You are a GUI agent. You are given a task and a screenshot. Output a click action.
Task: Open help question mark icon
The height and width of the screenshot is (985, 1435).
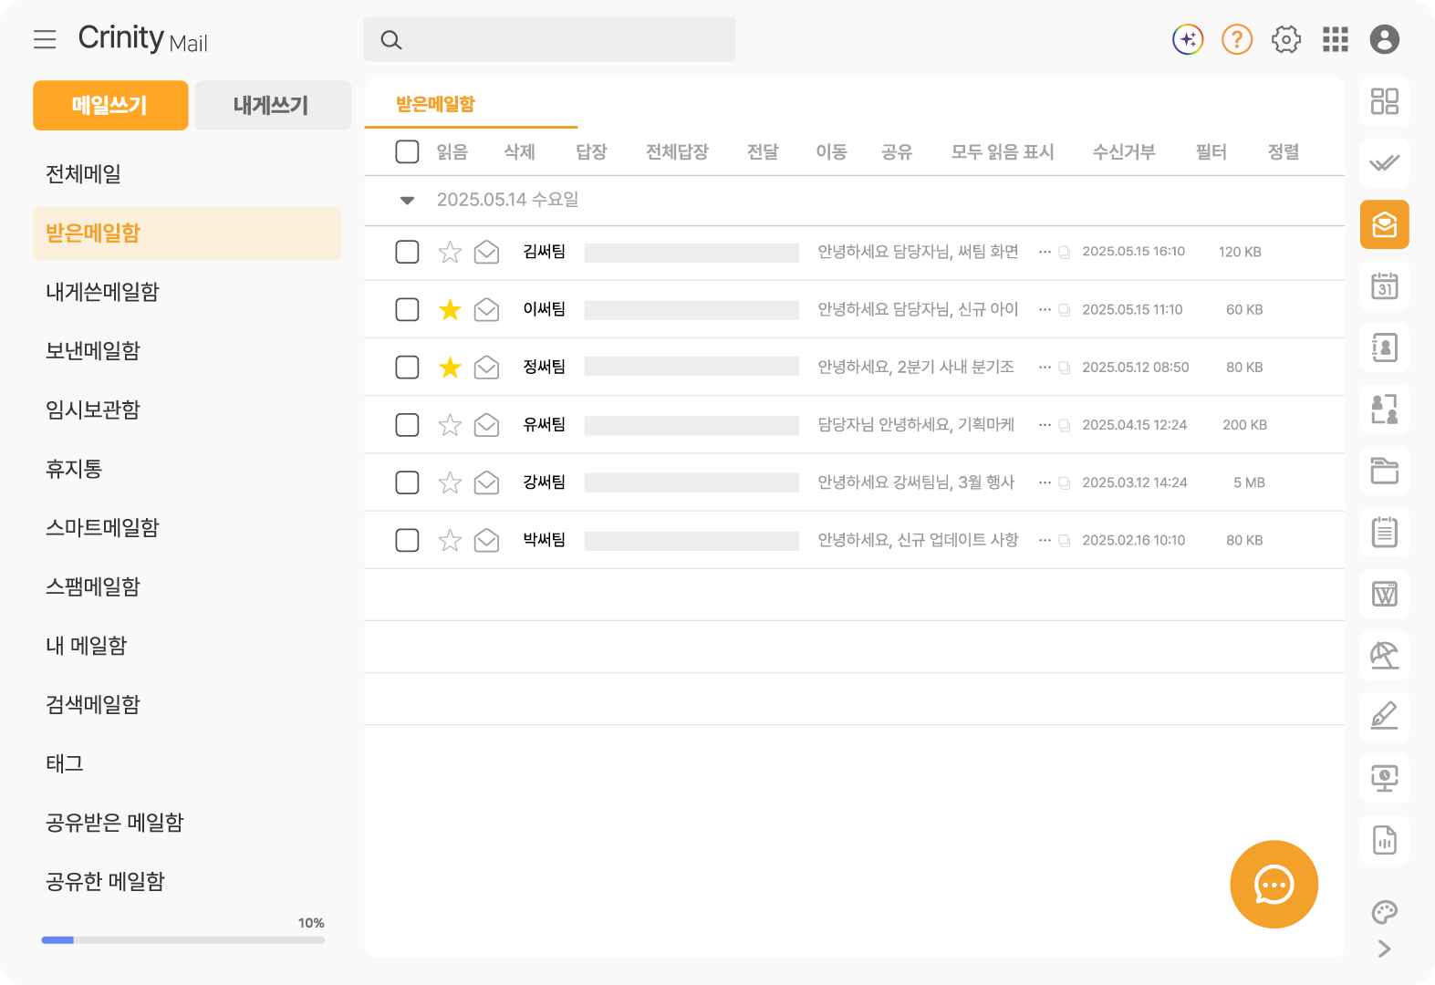(1237, 39)
